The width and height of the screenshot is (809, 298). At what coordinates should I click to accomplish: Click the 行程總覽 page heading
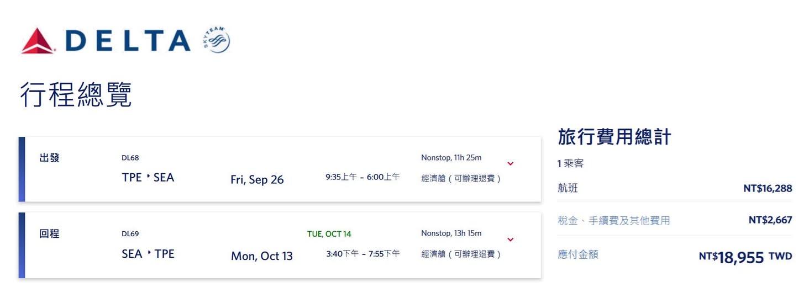click(76, 94)
